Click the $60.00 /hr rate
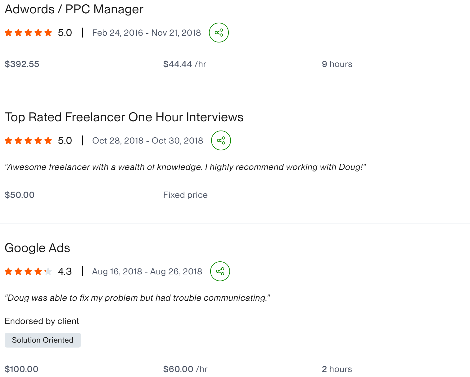The image size is (470, 377). [x=185, y=369]
